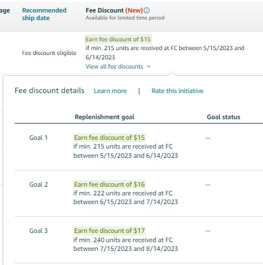Select top Earn fee discount of $15 badge
Image resolution: width=263 pixels, height=265 pixels.
pos(118,39)
